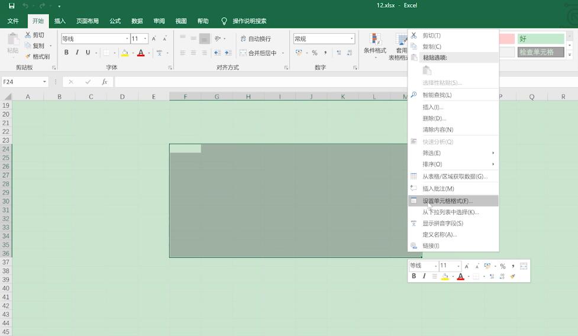Open the number format dropdown showing 常规

pyautogui.click(x=351, y=38)
